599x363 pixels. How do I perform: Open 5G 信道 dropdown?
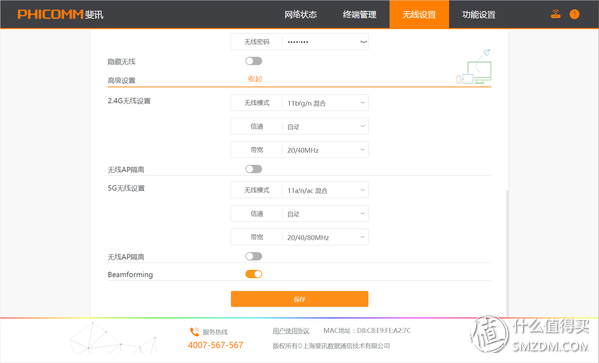click(299, 214)
